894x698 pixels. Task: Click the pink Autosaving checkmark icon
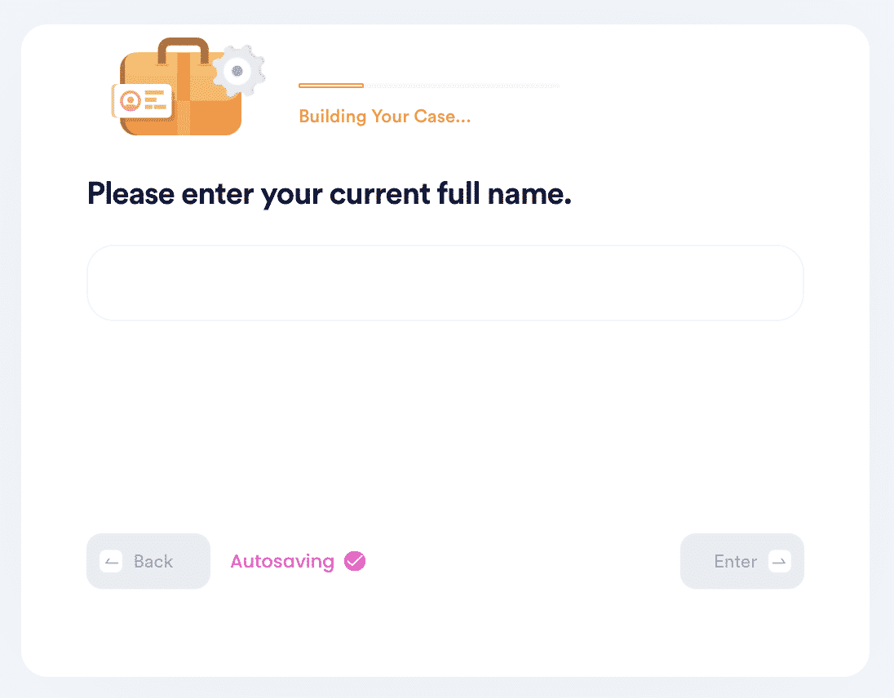pyautogui.click(x=355, y=561)
